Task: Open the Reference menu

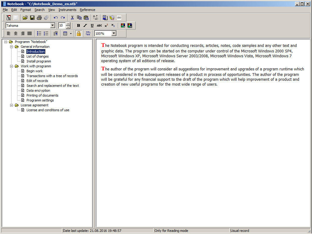Action: [x=87, y=10]
